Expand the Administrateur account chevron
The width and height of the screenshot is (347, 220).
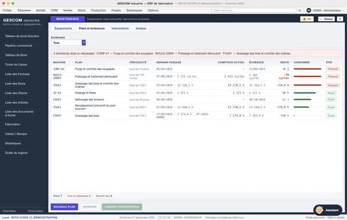click(344, 11)
